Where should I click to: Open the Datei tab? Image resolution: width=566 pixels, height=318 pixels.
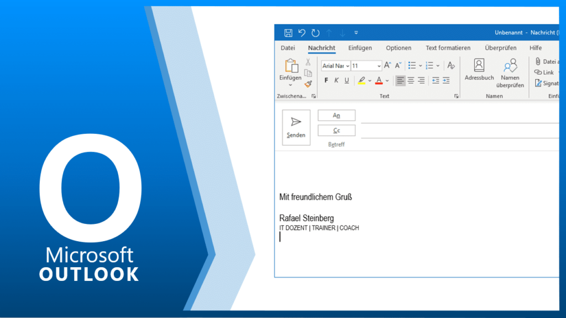pos(287,48)
